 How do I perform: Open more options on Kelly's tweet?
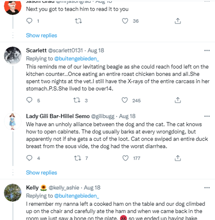(x=207, y=188)
